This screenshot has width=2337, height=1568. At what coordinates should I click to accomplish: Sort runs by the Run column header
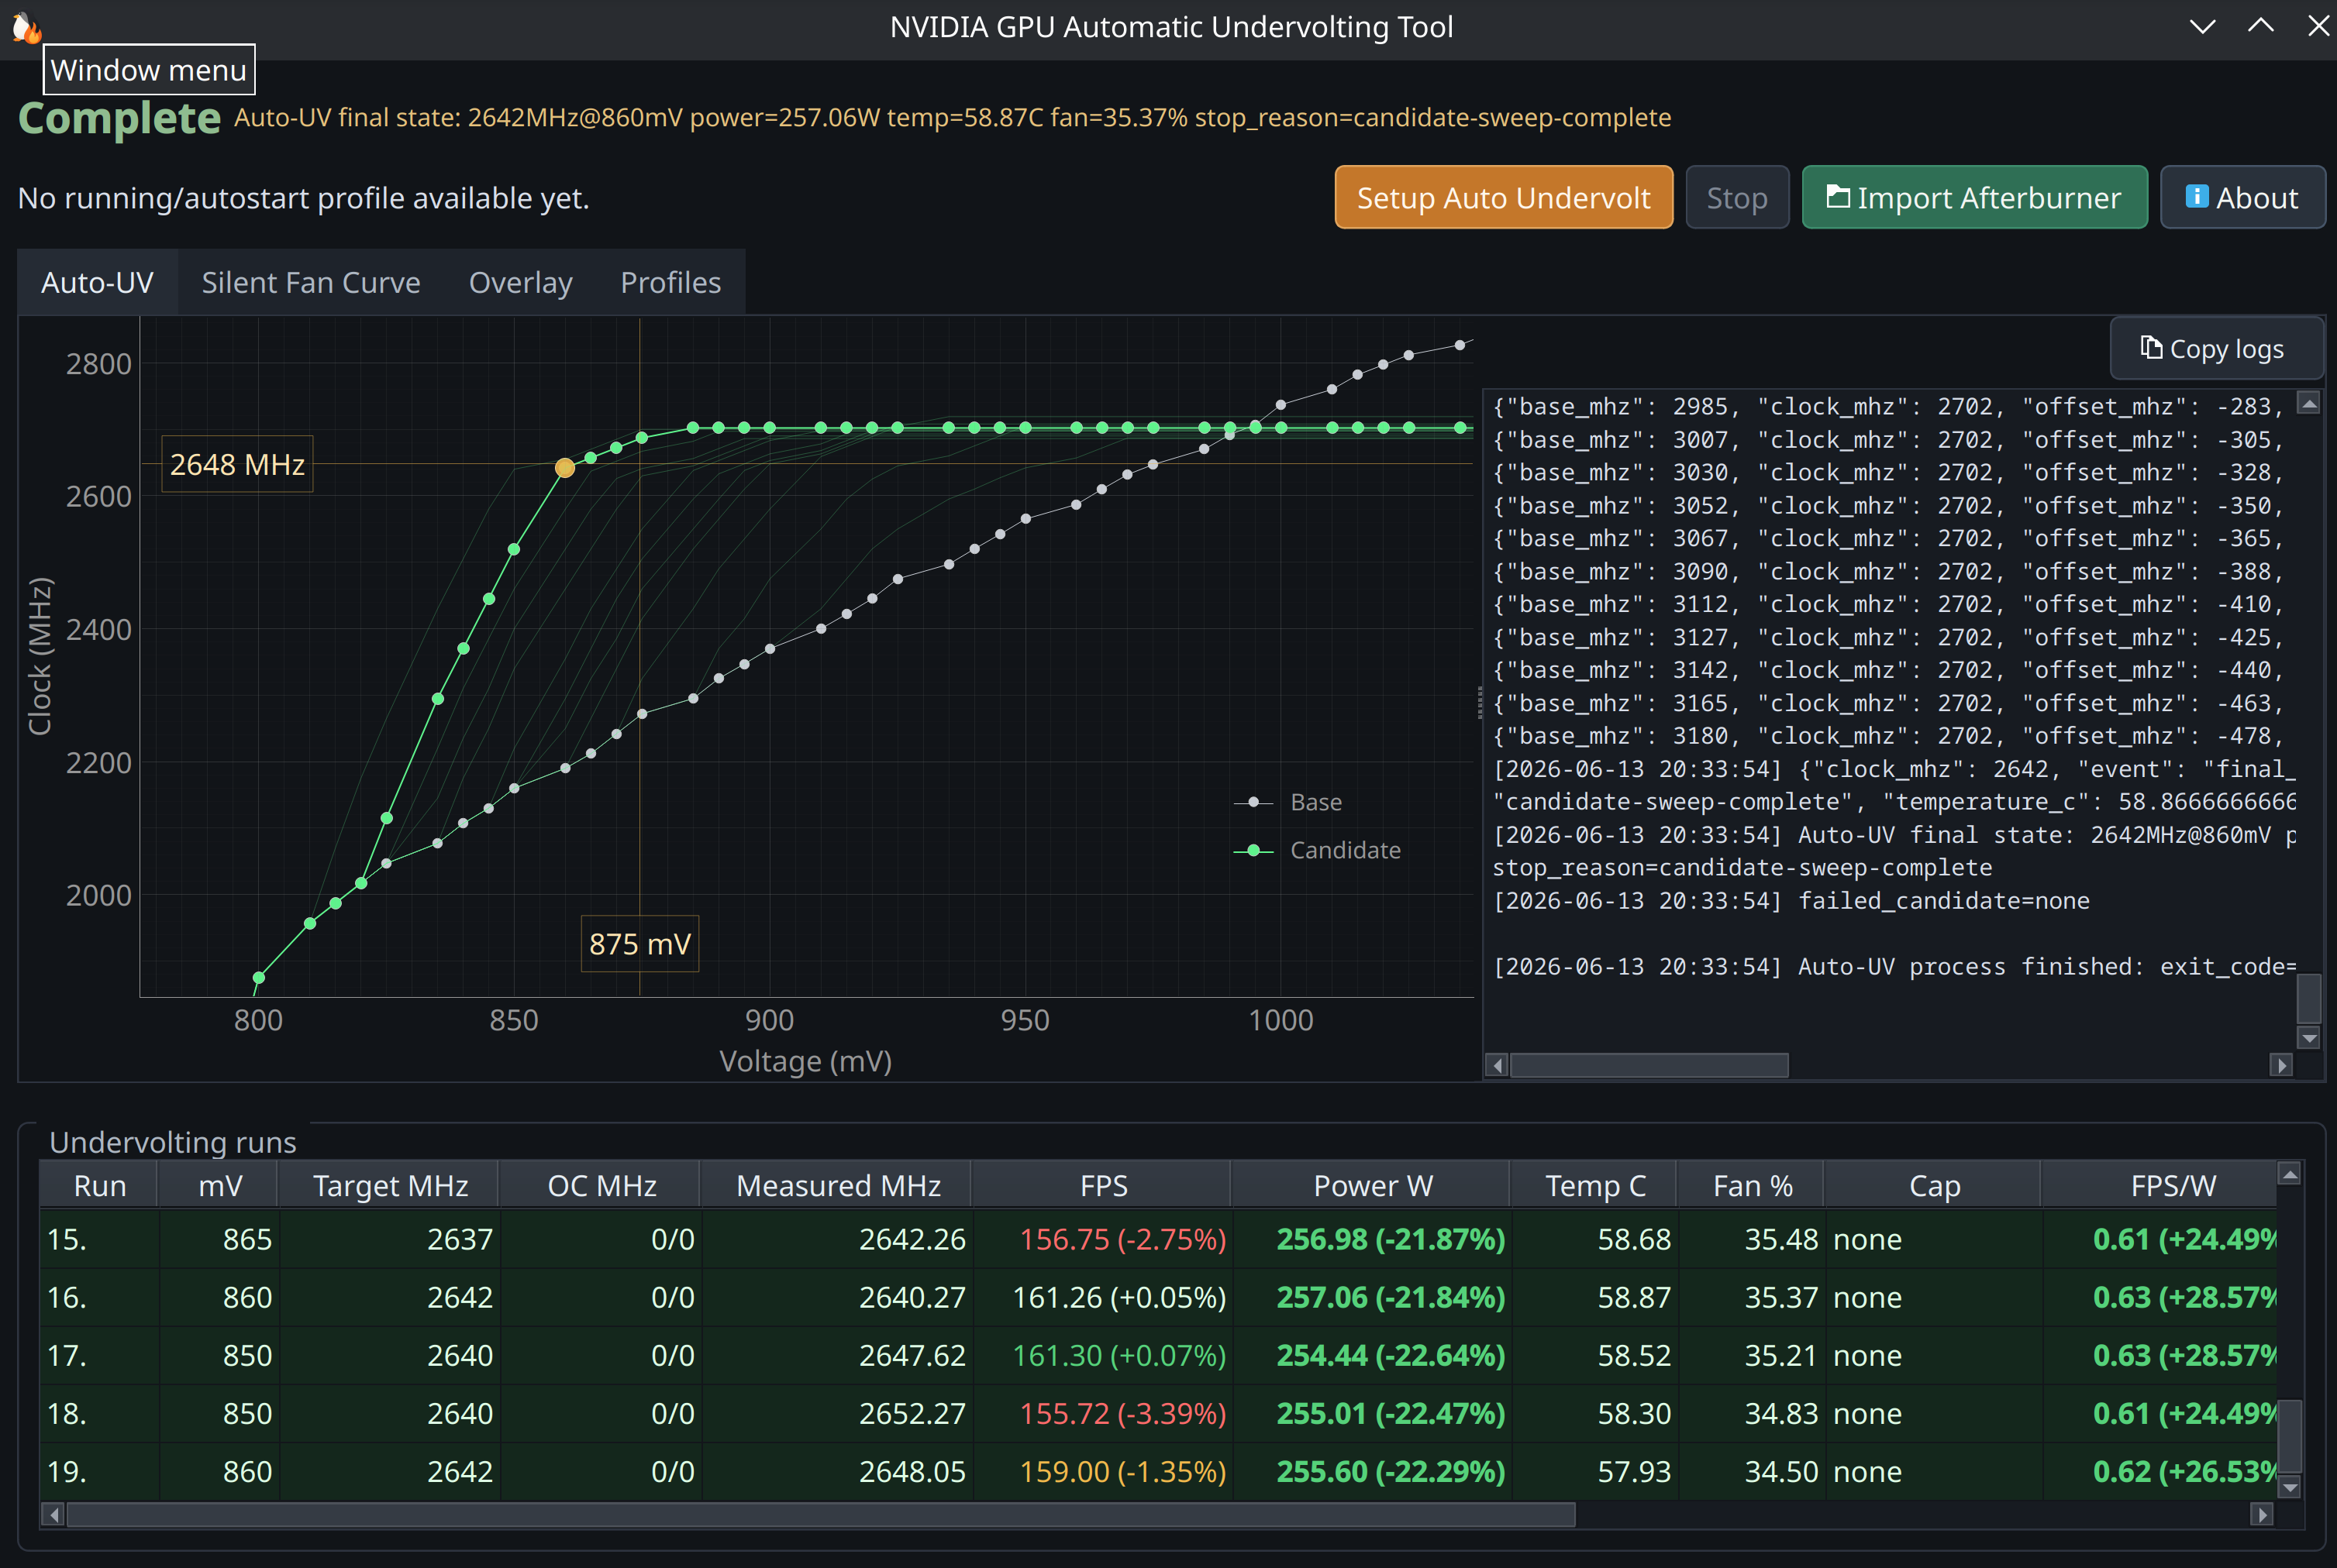[x=99, y=1186]
